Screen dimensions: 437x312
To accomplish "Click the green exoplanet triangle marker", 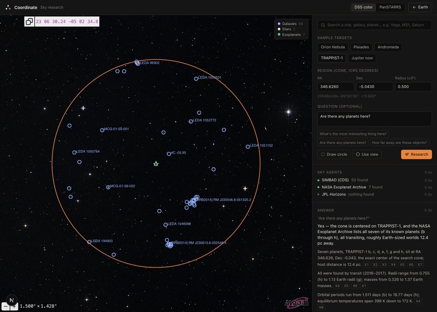I will tap(156, 163).
